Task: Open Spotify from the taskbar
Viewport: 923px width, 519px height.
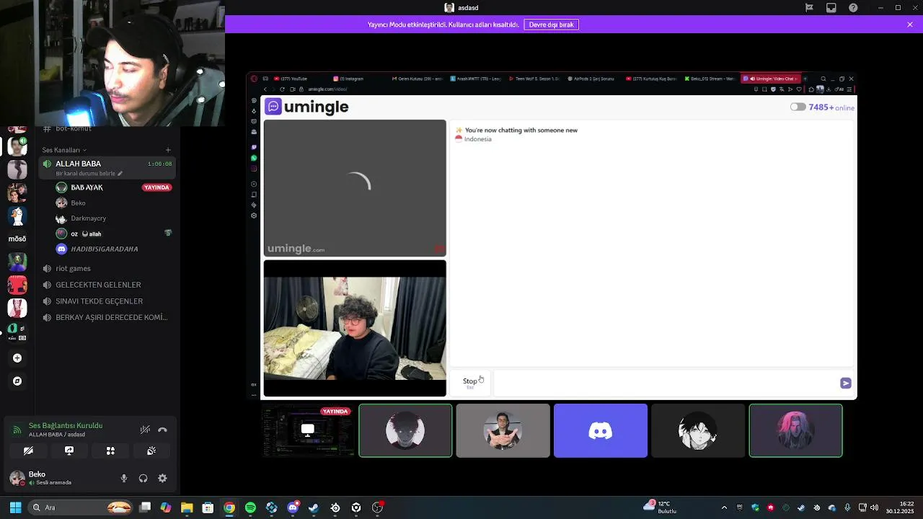Action: [x=250, y=507]
